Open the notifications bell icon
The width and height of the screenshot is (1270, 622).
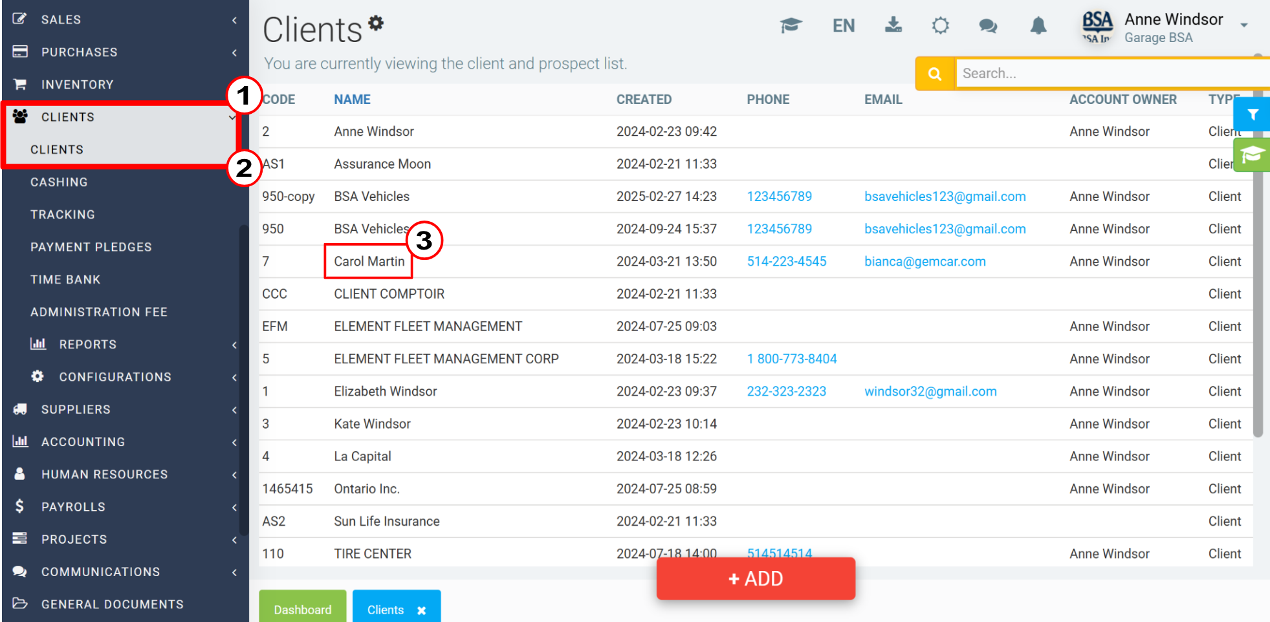click(1038, 26)
